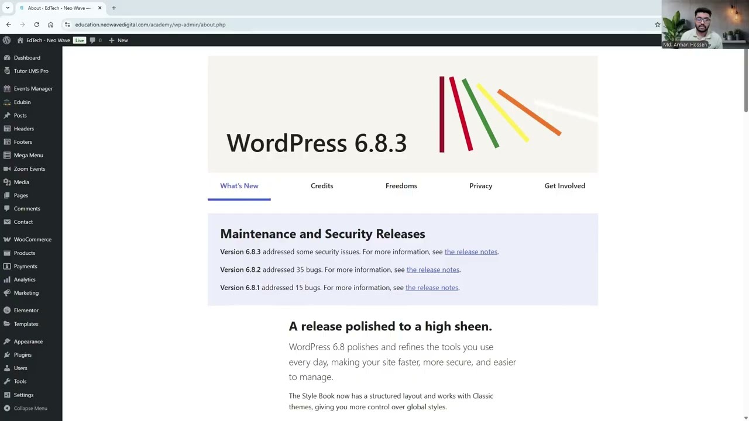Switch to the Credits tab
The width and height of the screenshot is (749, 421).
point(322,186)
